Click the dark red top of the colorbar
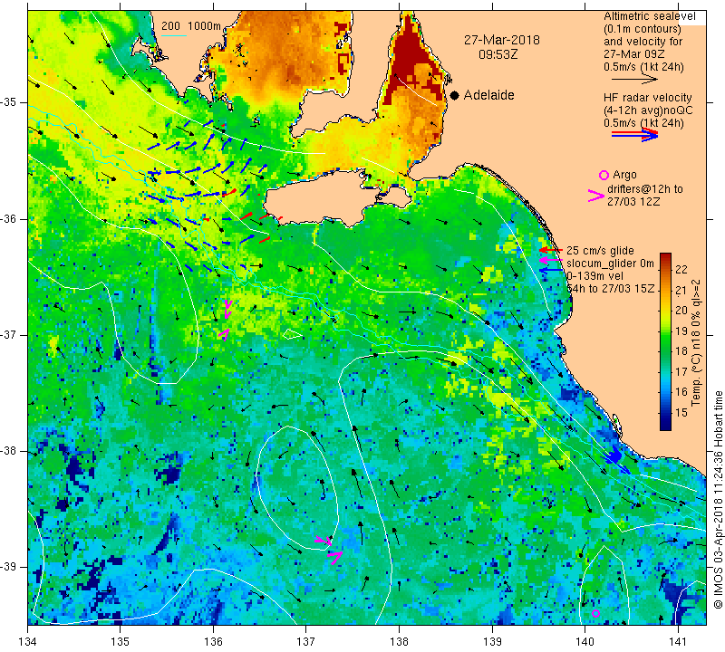Image resolution: width=725 pixels, height=652 pixels. coord(665,257)
